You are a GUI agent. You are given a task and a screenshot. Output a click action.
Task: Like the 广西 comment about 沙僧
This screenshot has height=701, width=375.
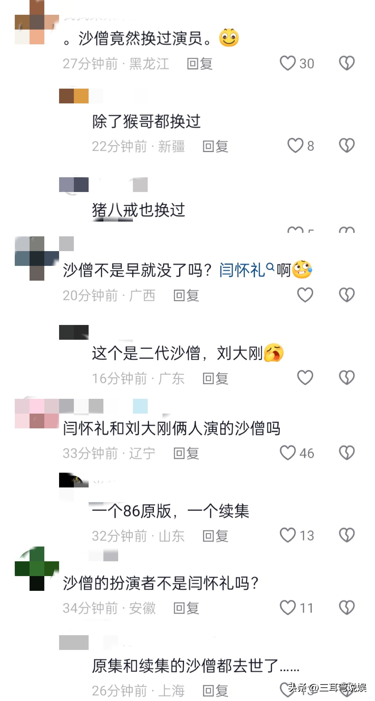pyautogui.click(x=305, y=295)
